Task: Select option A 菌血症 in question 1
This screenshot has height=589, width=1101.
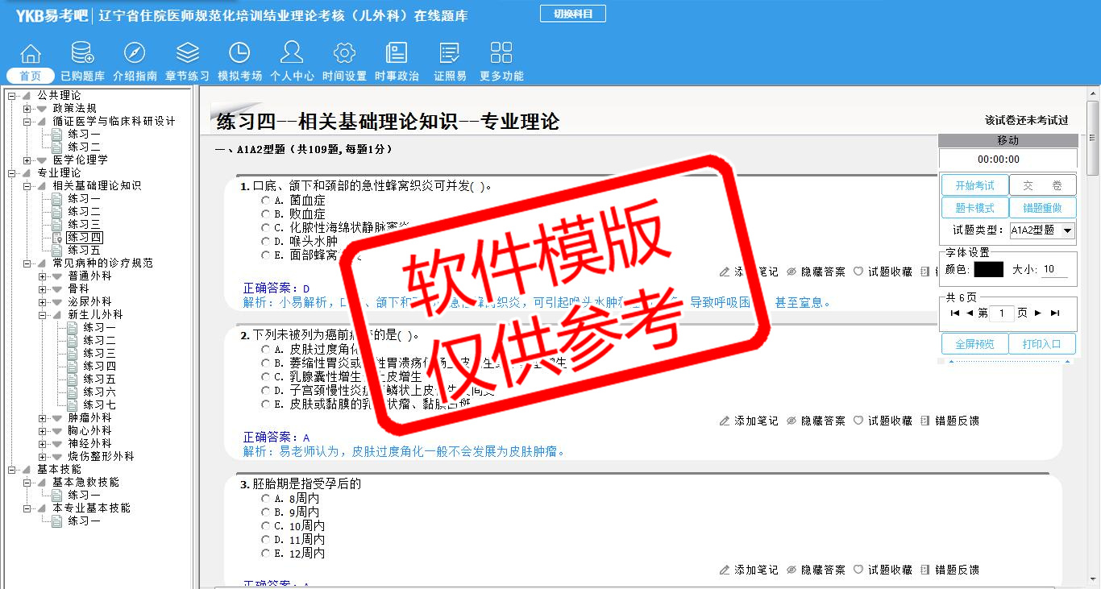Action: [x=265, y=200]
